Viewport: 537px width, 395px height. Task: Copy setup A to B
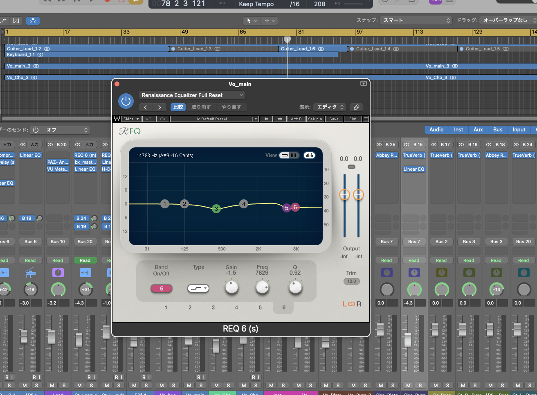click(297, 119)
